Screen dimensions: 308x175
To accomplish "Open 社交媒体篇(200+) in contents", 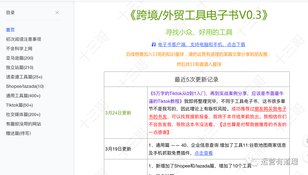I will (x=23, y=114).
